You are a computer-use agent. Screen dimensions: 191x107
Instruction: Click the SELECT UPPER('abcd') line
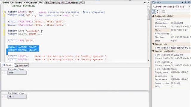23,50
